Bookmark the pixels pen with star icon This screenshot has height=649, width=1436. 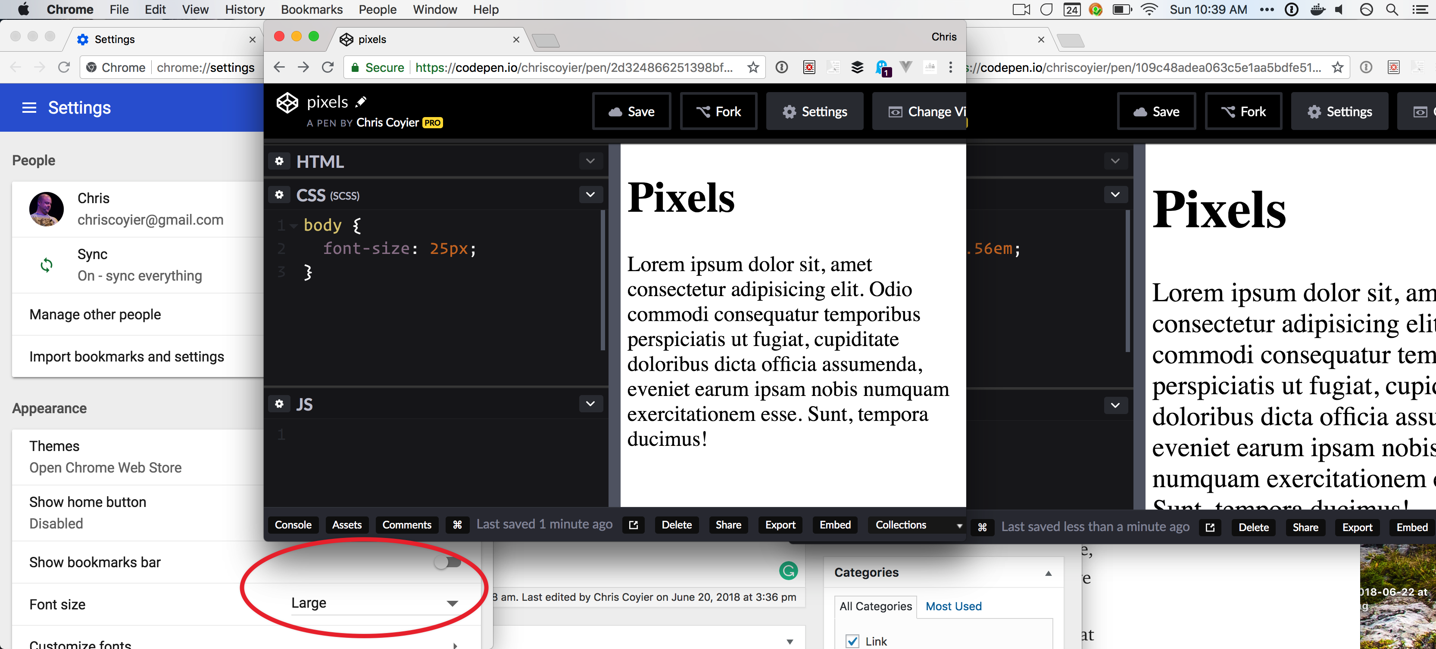coord(753,68)
